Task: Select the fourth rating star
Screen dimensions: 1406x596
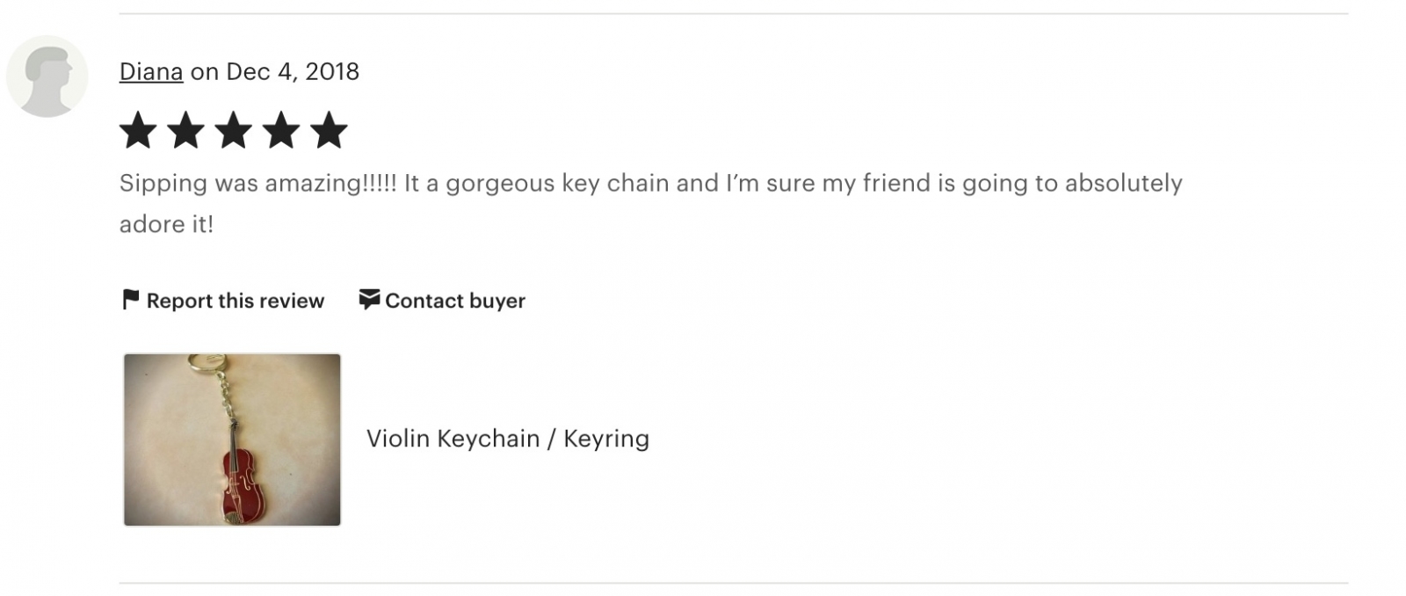Action: pos(280,130)
